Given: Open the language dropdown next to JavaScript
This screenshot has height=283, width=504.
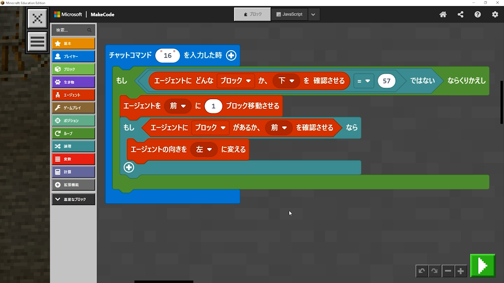Looking at the screenshot, I should 313,15.
